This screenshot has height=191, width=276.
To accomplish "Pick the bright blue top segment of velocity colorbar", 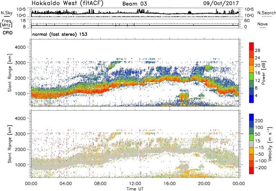I will [252, 117].
